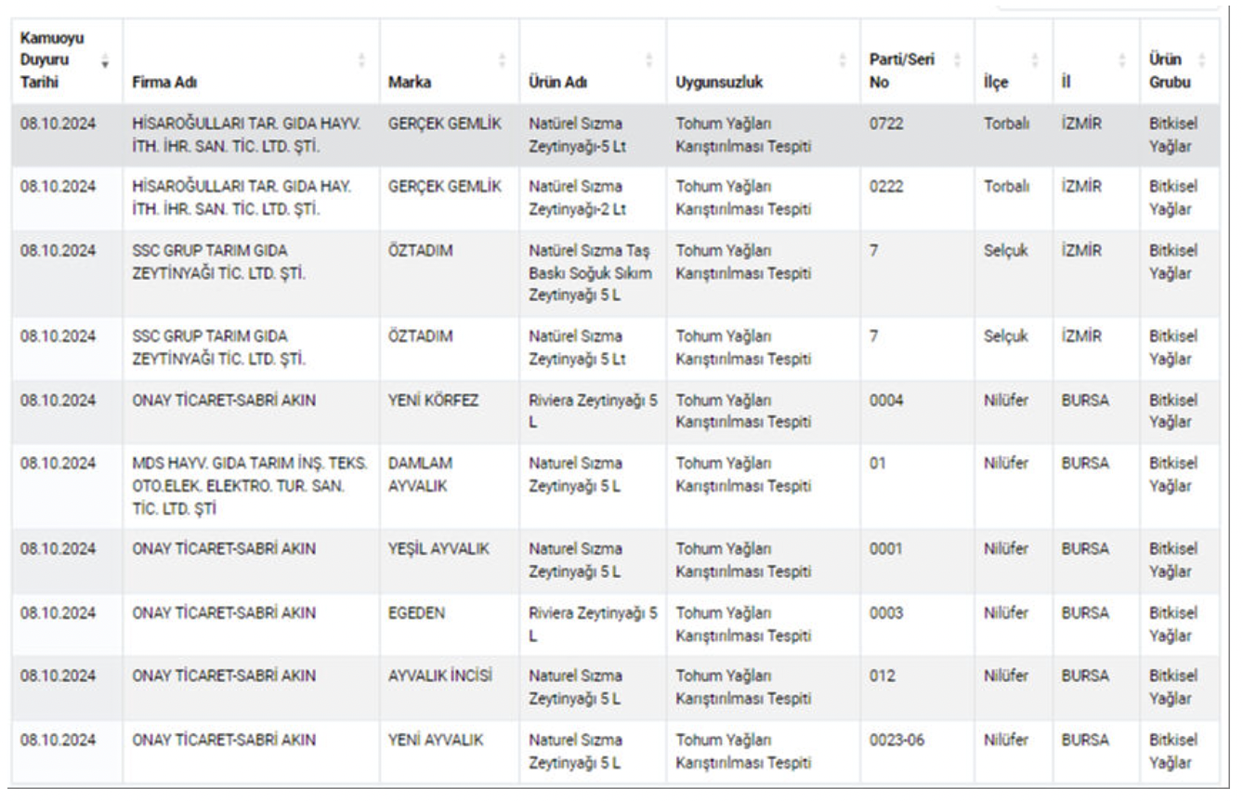Image resolution: width=1243 pixels, height=801 pixels.
Task: Toggle the sort arrows in Marka header
Action: [x=503, y=62]
